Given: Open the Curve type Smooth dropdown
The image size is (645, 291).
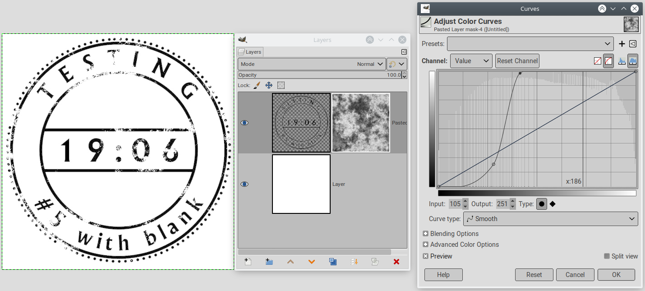Looking at the screenshot, I should pyautogui.click(x=550, y=219).
